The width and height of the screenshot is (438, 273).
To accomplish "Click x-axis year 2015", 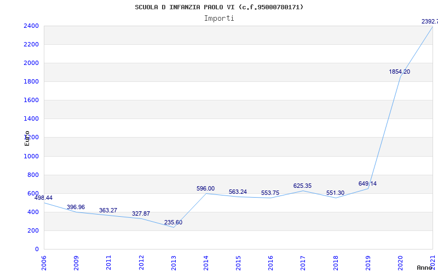I will coord(238,263).
